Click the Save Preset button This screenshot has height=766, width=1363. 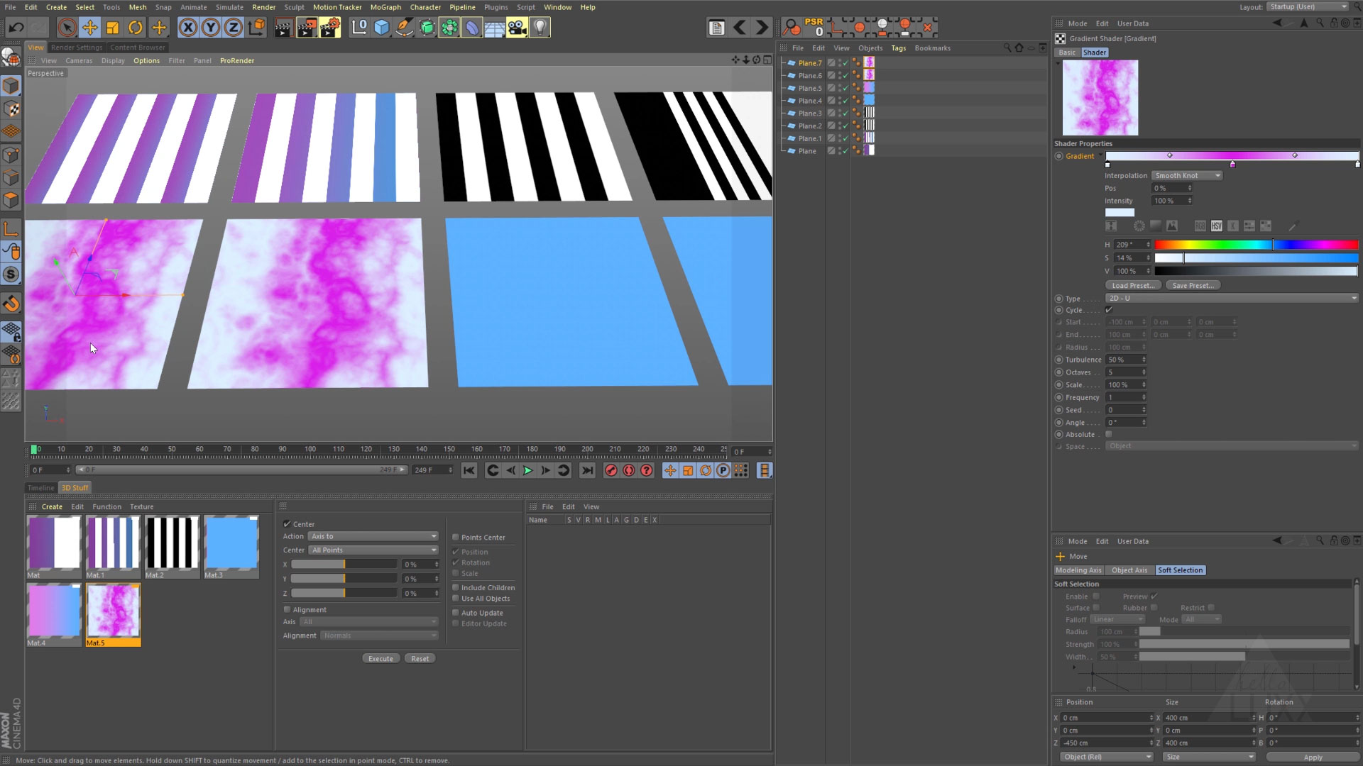tap(1193, 285)
